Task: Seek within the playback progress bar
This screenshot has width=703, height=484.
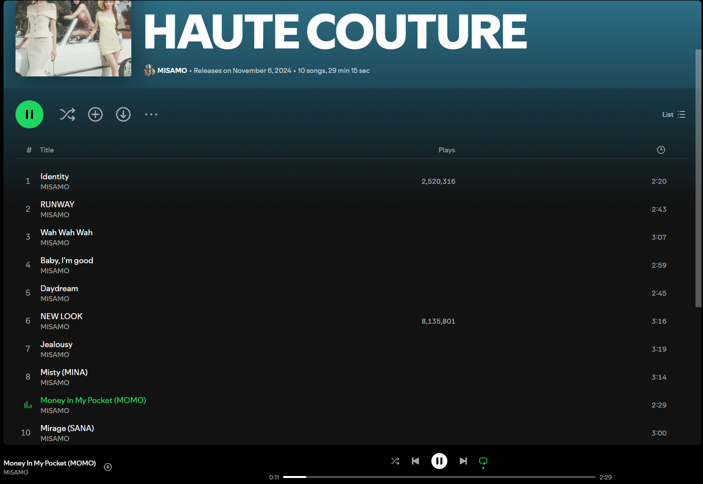Action: pyautogui.click(x=439, y=477)
